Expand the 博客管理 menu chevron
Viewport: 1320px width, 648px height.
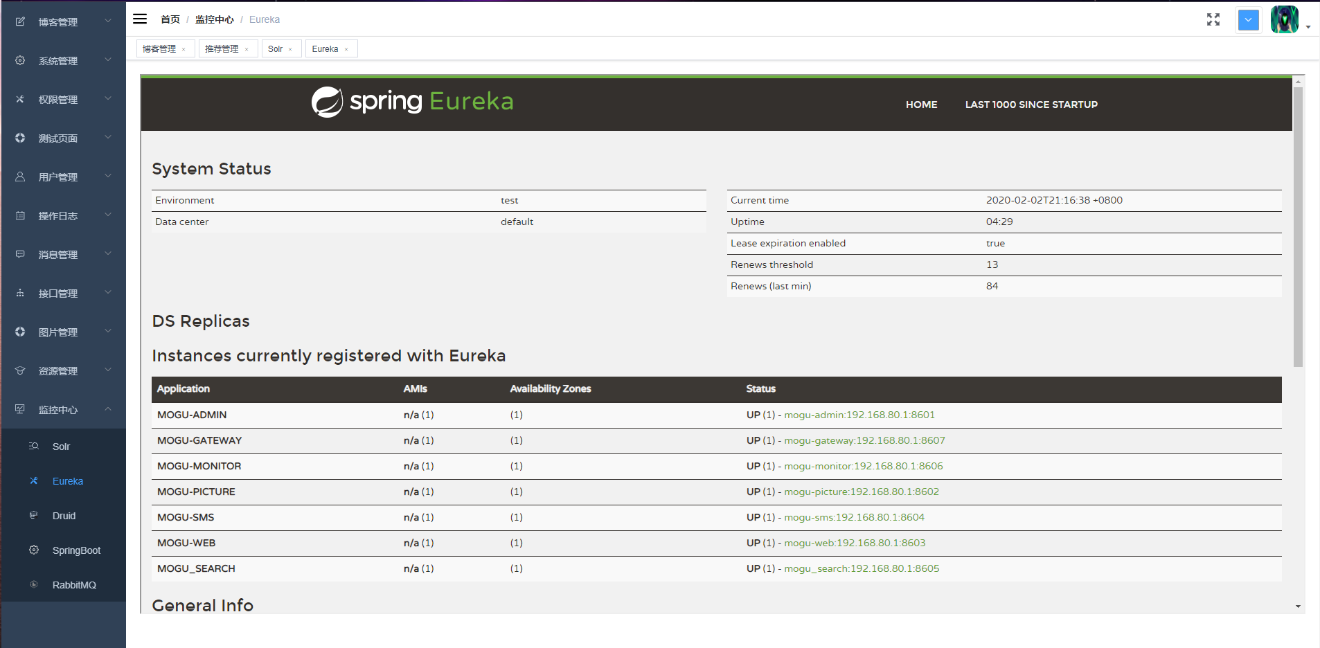(x=108, y=21)
